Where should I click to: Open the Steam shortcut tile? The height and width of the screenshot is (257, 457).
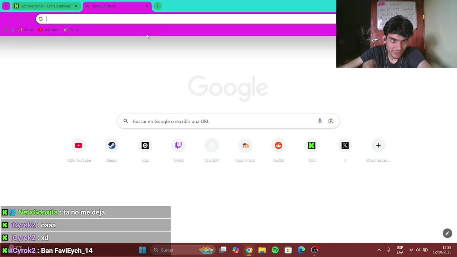coord(112,145)
